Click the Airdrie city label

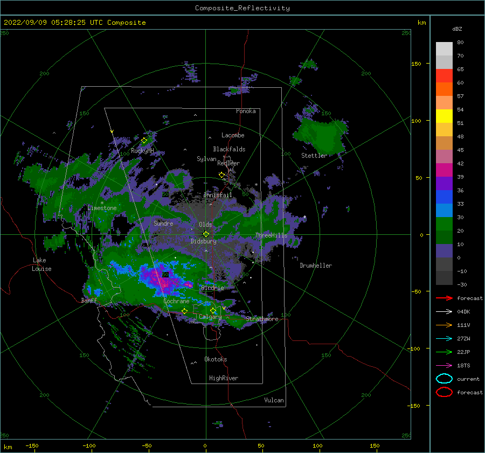[x=212, y=288]
